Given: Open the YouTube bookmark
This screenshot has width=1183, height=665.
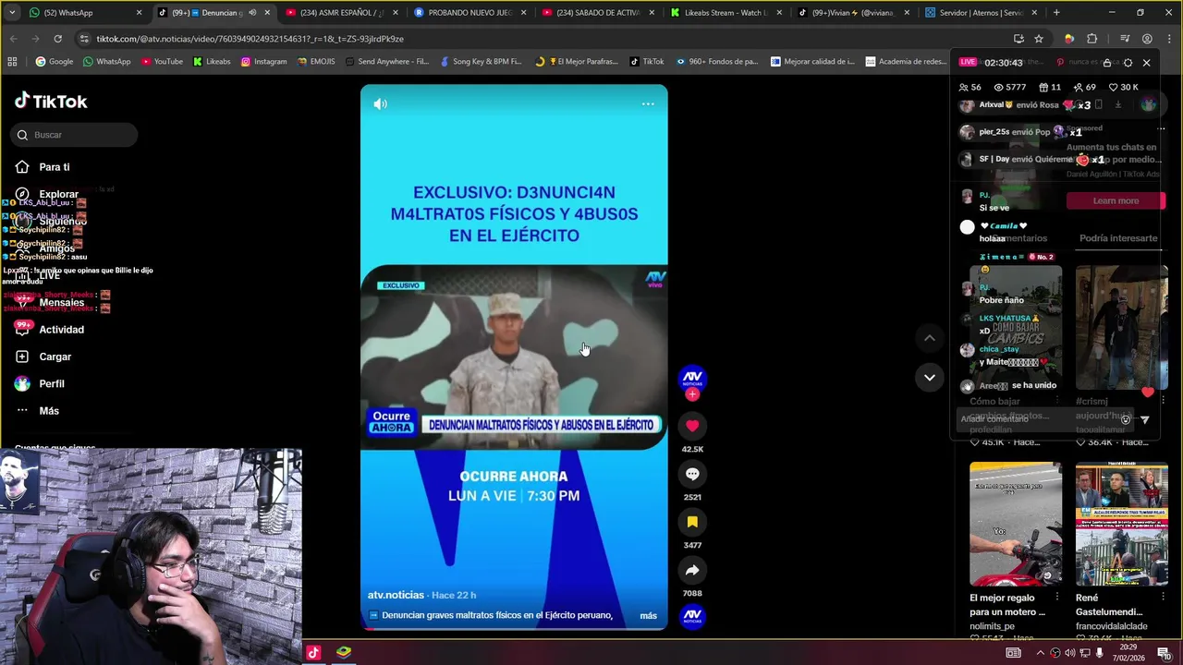Looking at the screenshot, I should click(162, 62).
